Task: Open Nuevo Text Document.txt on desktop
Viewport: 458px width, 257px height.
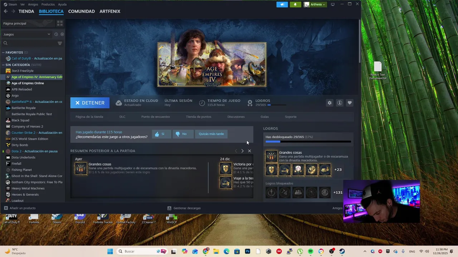Action: click(x=378, y=71)
